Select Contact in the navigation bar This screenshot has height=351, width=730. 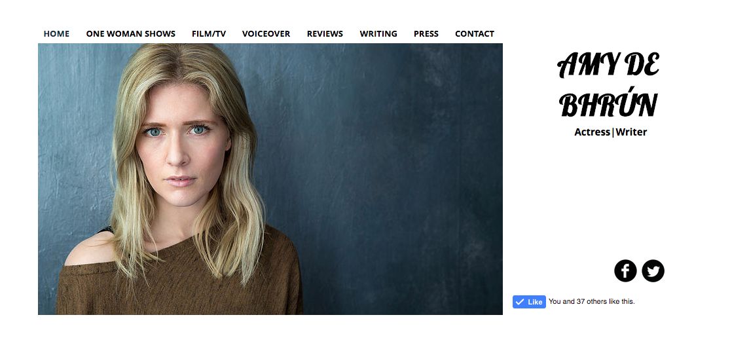475,33
